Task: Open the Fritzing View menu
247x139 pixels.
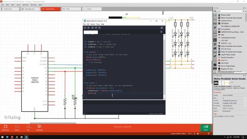Action: point(19,5)
